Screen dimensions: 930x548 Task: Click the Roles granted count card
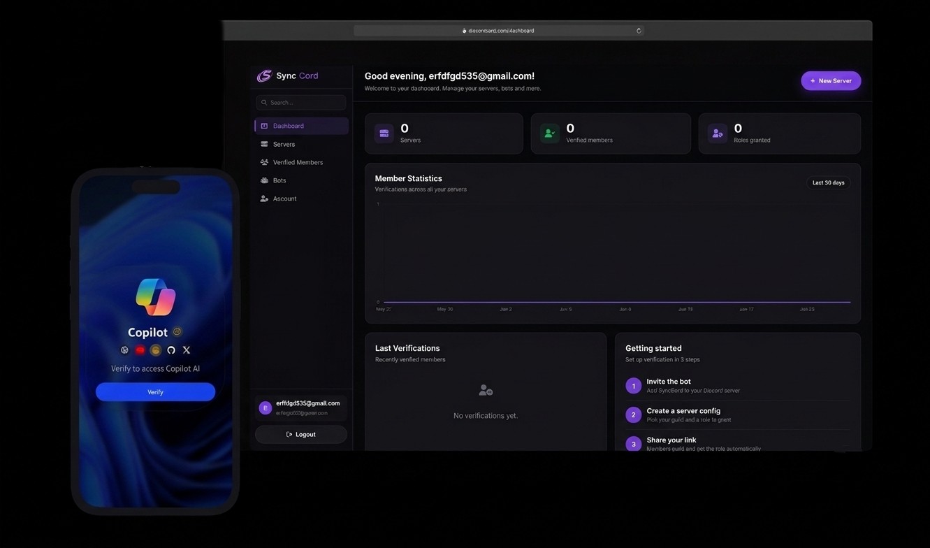(780, 134)
